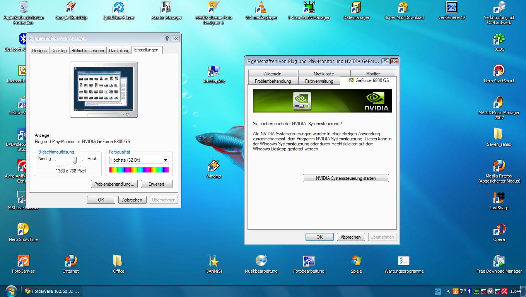
Task: Open the Bildschirmschoner tab
Action: tap(88, 51)
